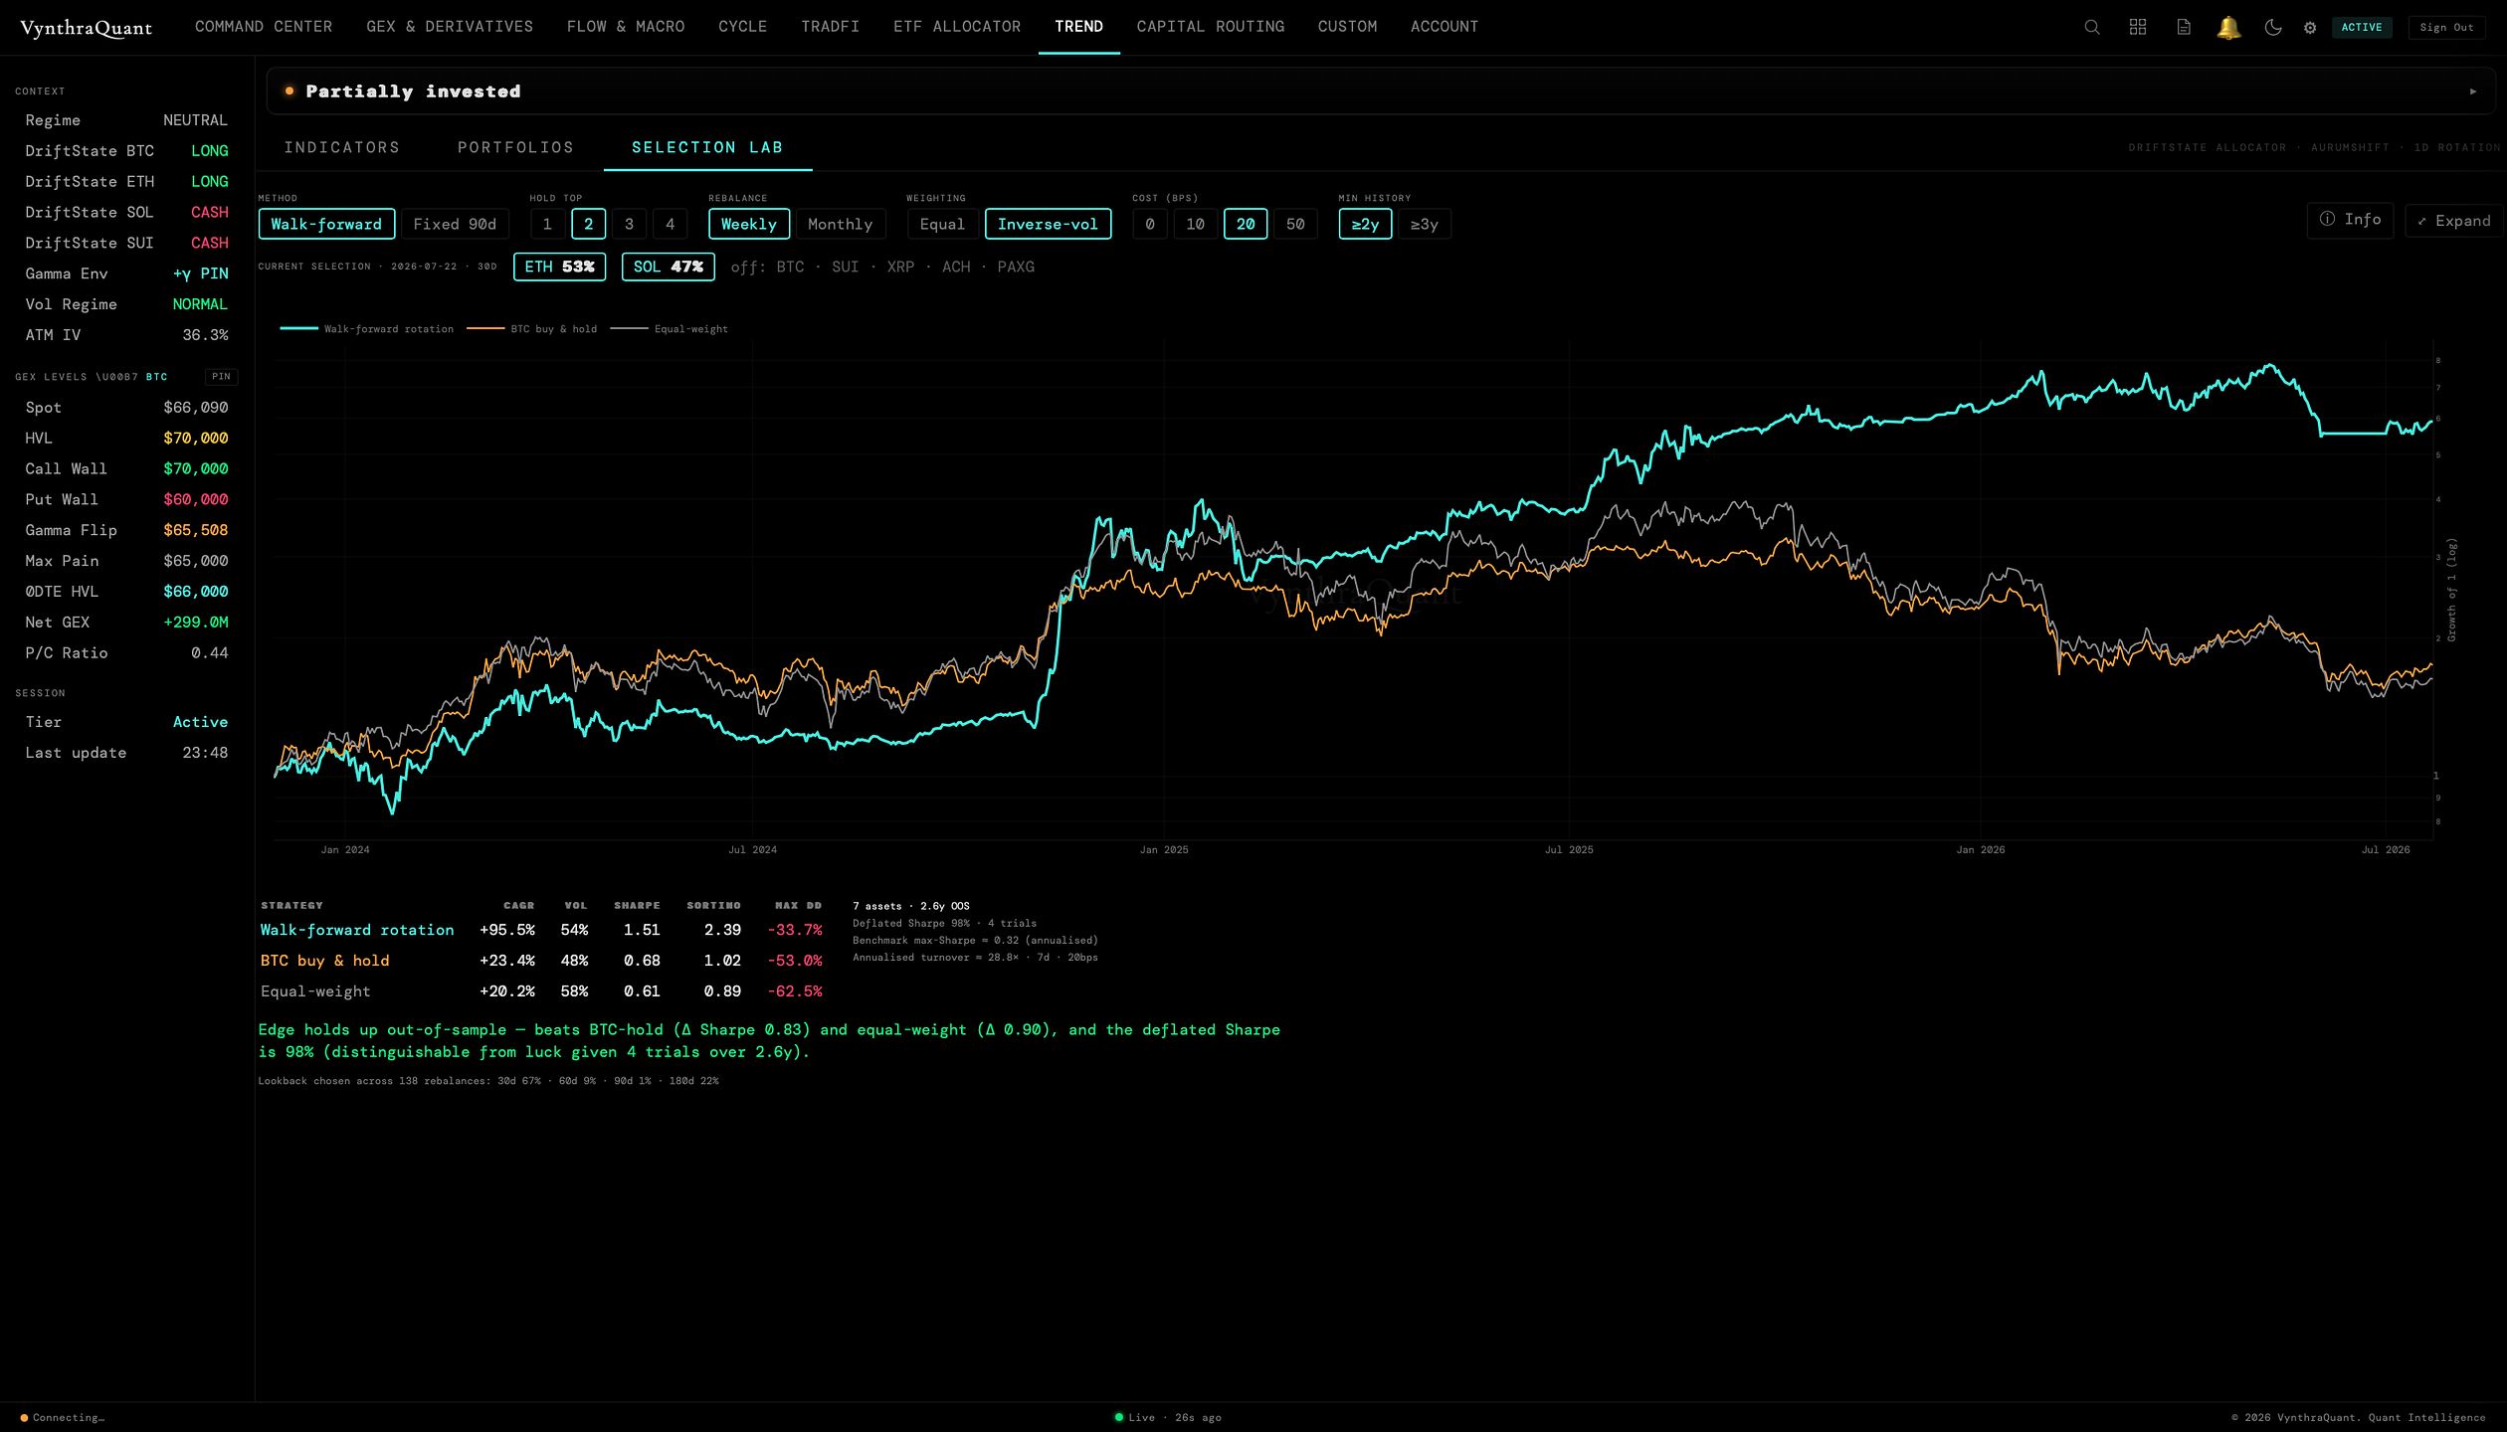Select ≥3y min history
The width and height of the screenshot is (2507, 1432).
pos(1425,224)
